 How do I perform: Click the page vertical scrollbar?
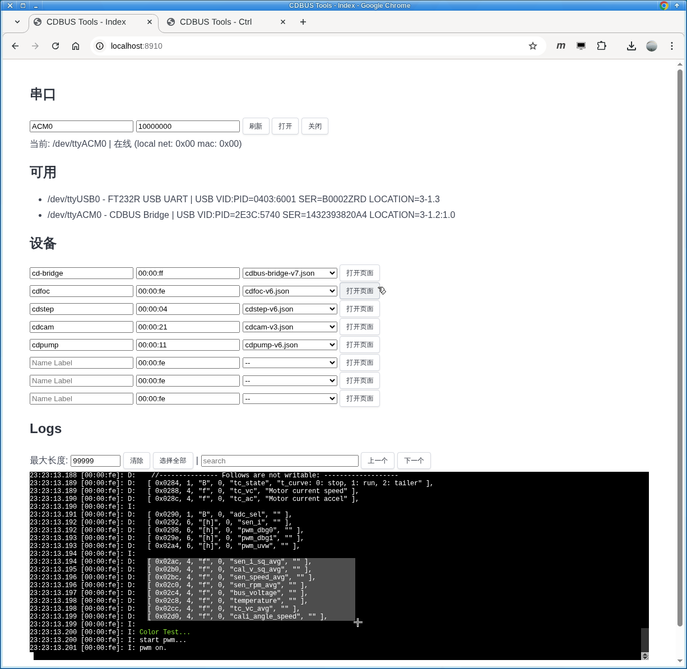pyautogui.click(x=680, y=336)
